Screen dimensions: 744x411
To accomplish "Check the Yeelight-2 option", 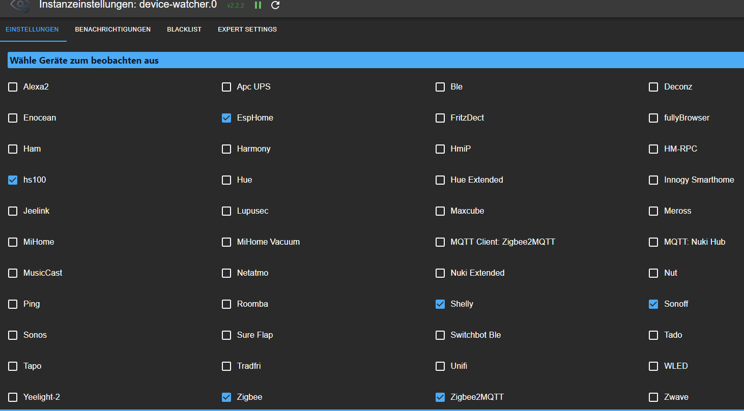I will pyautogui.click(x=13, y=397).
